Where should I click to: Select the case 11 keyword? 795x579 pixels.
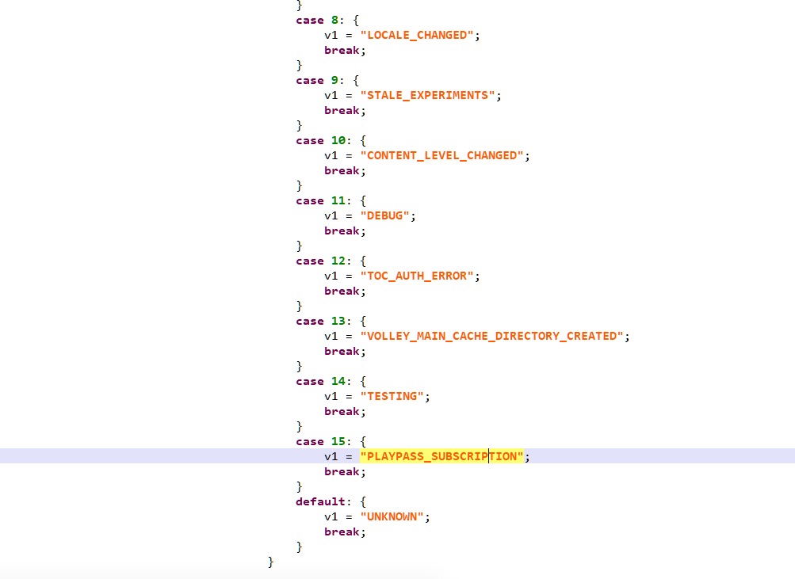[x=310, y=201]
